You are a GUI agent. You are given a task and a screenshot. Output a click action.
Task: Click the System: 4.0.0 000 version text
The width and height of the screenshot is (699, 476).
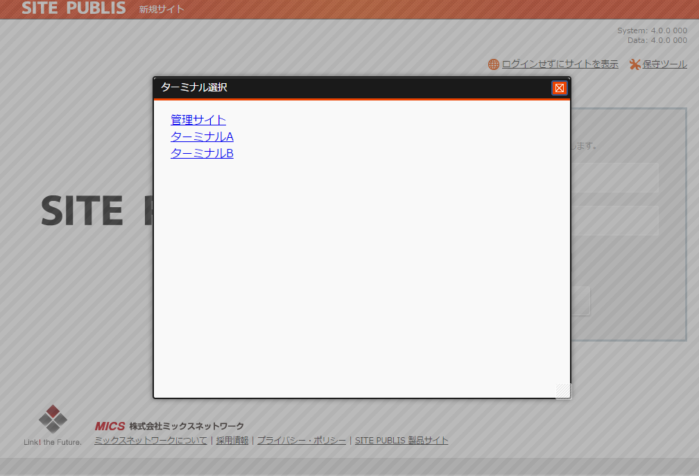[652, 30]
